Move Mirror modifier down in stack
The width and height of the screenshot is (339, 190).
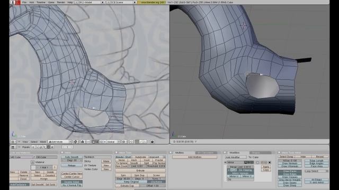click(x=265, y=163)
